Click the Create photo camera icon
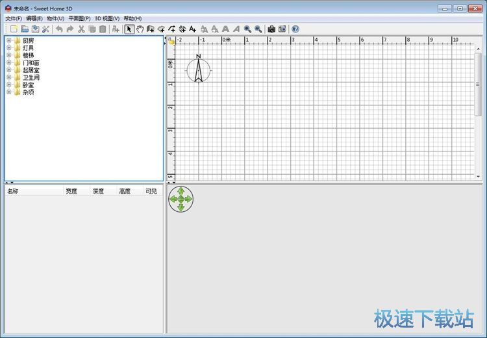The image size is (487, 338). (271, 29)
